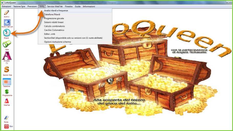The height and width of the screenshot is (131, 233).
Task: Select Analisi ritardi e frequenze
Action: click(x=75, y=10)
